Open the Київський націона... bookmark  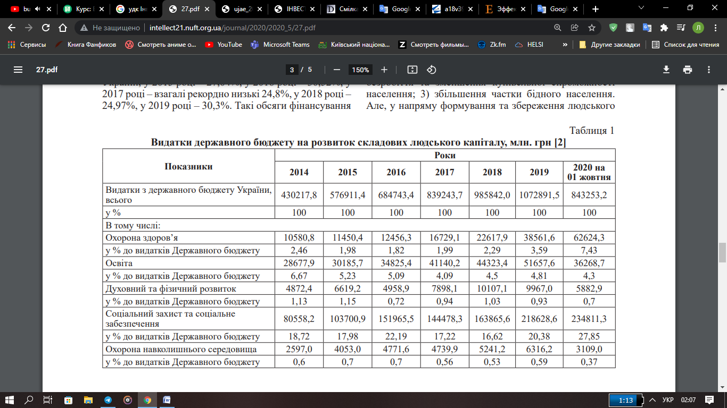click(x=354, y=45)
